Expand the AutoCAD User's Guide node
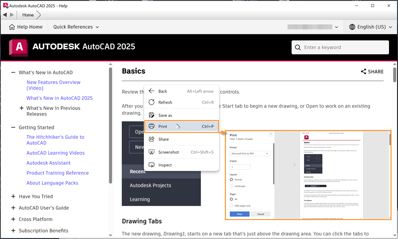 pos(13,208)
